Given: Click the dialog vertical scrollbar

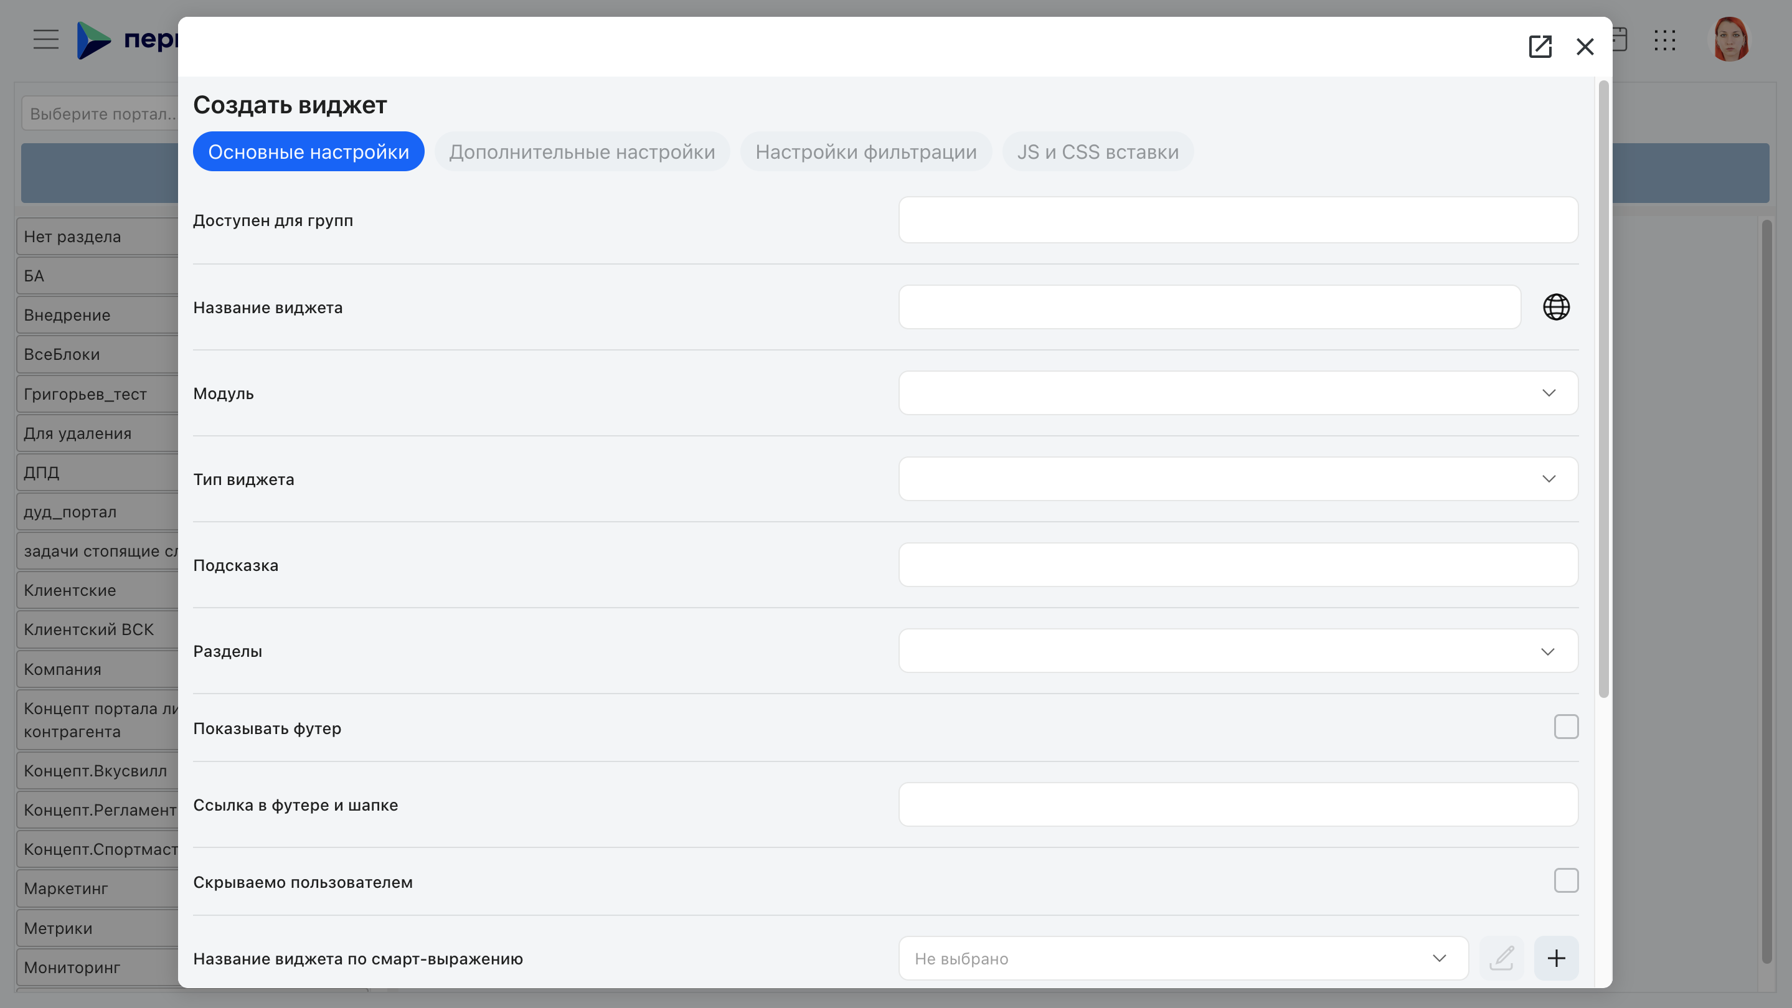Looking at the screenshot, I should [1603, 390].
